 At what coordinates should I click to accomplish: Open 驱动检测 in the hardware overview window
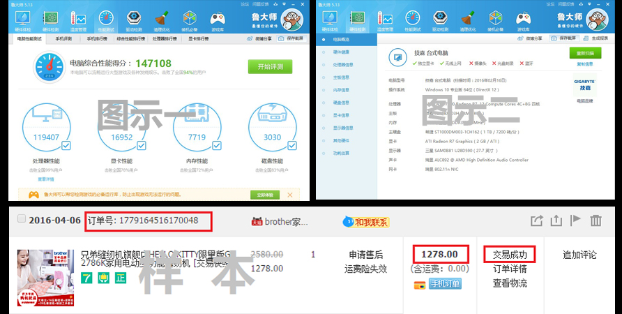[x=440, y=21]
